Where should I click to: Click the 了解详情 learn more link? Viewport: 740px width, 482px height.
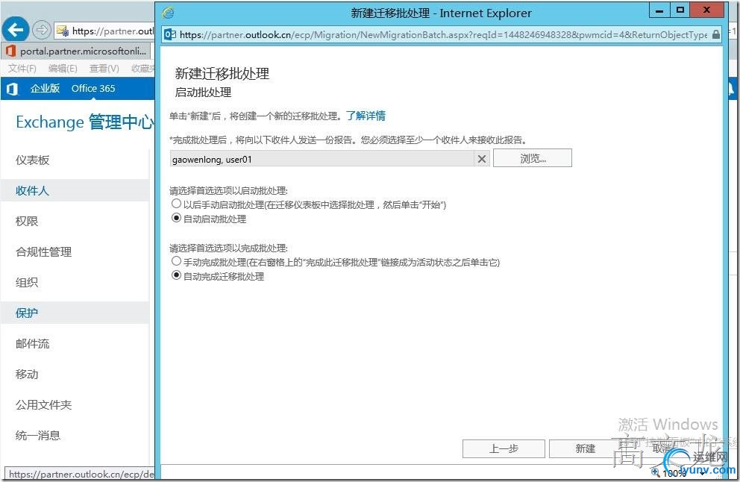(366, 116)
